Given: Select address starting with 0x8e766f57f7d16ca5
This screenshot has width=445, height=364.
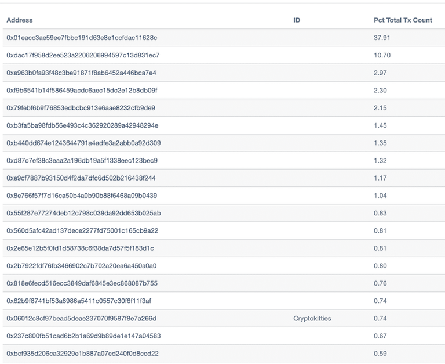Looking at the screenshot, I should pyautogui.click(x=82, y=196).
